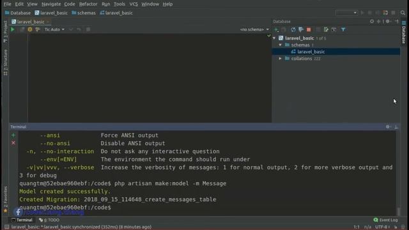The width and height of the screenshot is (409, 230).
Task: Click inside the SQL console editor area
Action: point(150,78)
